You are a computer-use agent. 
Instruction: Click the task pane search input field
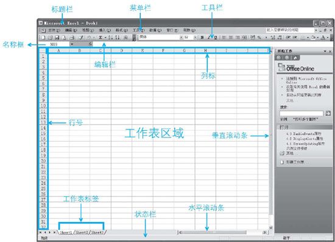pos(301,114)
